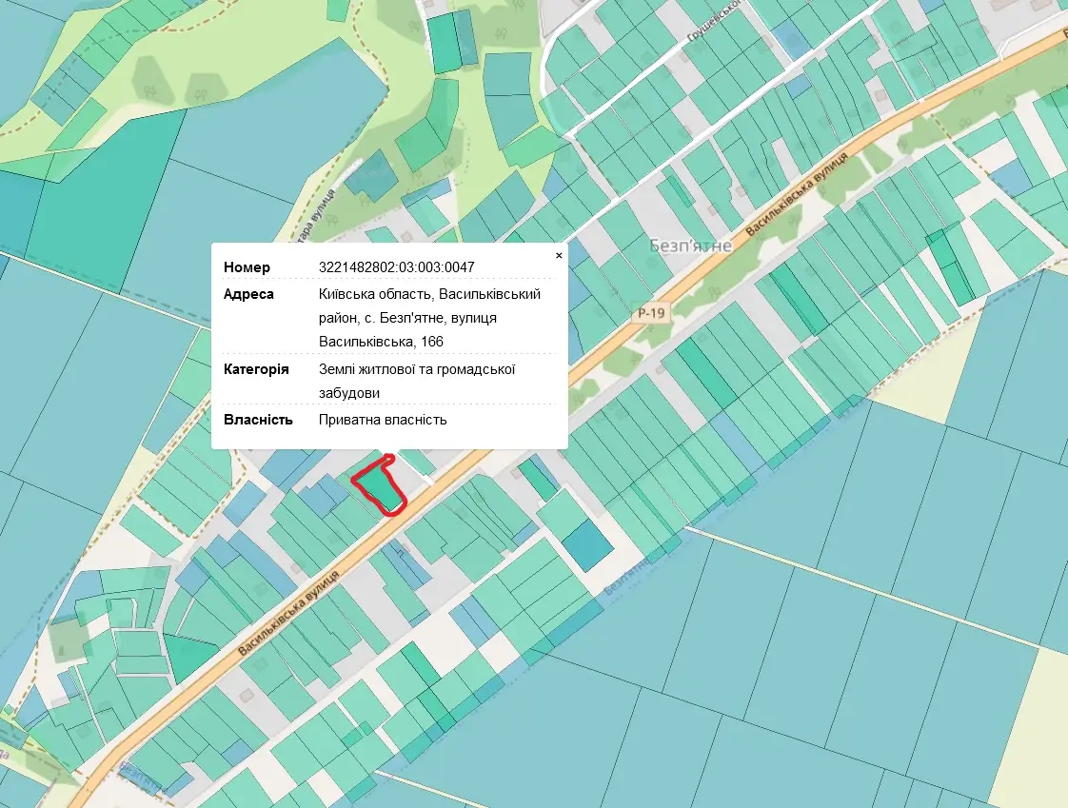1068x808 pixels.
Task: Click the Безп'ятне village name label
Action: click(x=691, y=246)
